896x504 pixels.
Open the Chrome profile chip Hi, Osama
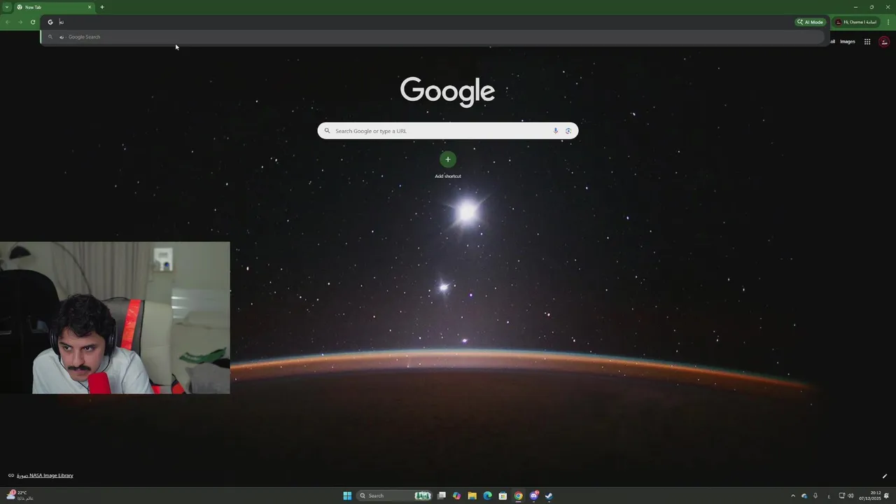pos(856,22)
